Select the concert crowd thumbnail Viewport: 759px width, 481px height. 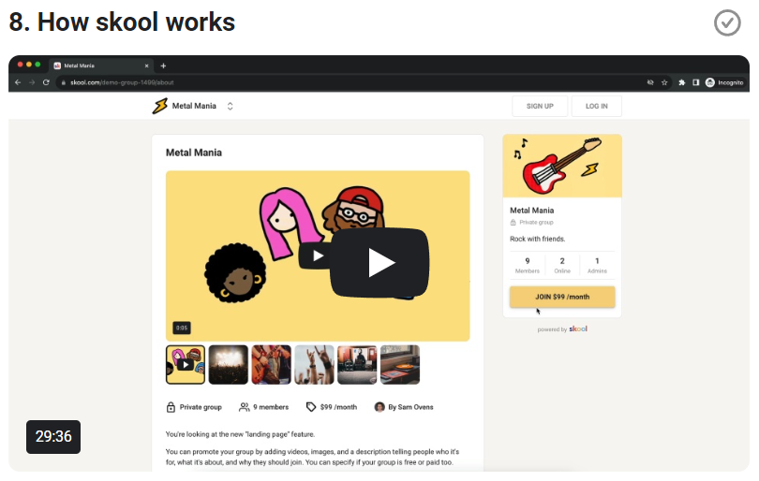pos(229,365)
